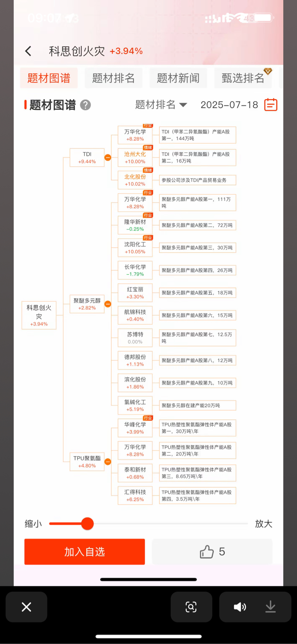The height and width of the screenshot is (644, 297).
Task: Open 华峰化学 +3.99% stock node
Action: (135, 428)
